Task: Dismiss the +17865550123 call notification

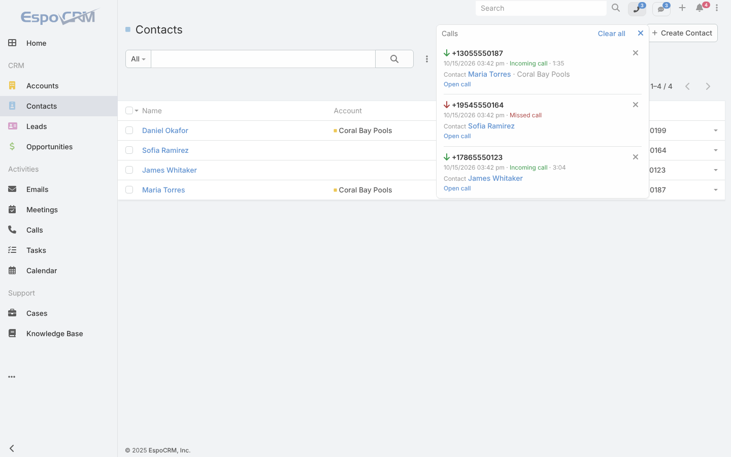Action: click(x=636, y=157)
